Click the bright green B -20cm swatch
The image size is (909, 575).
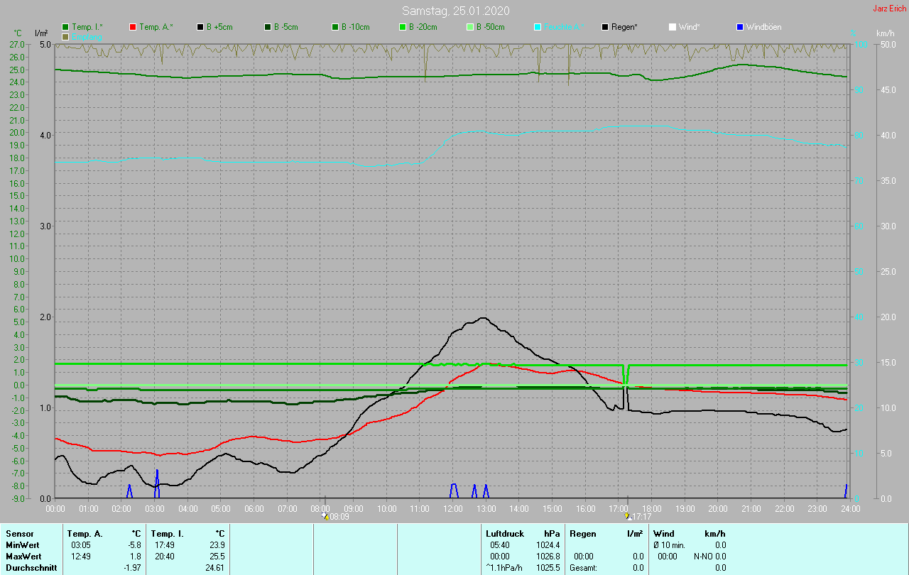tap(403, 27)
